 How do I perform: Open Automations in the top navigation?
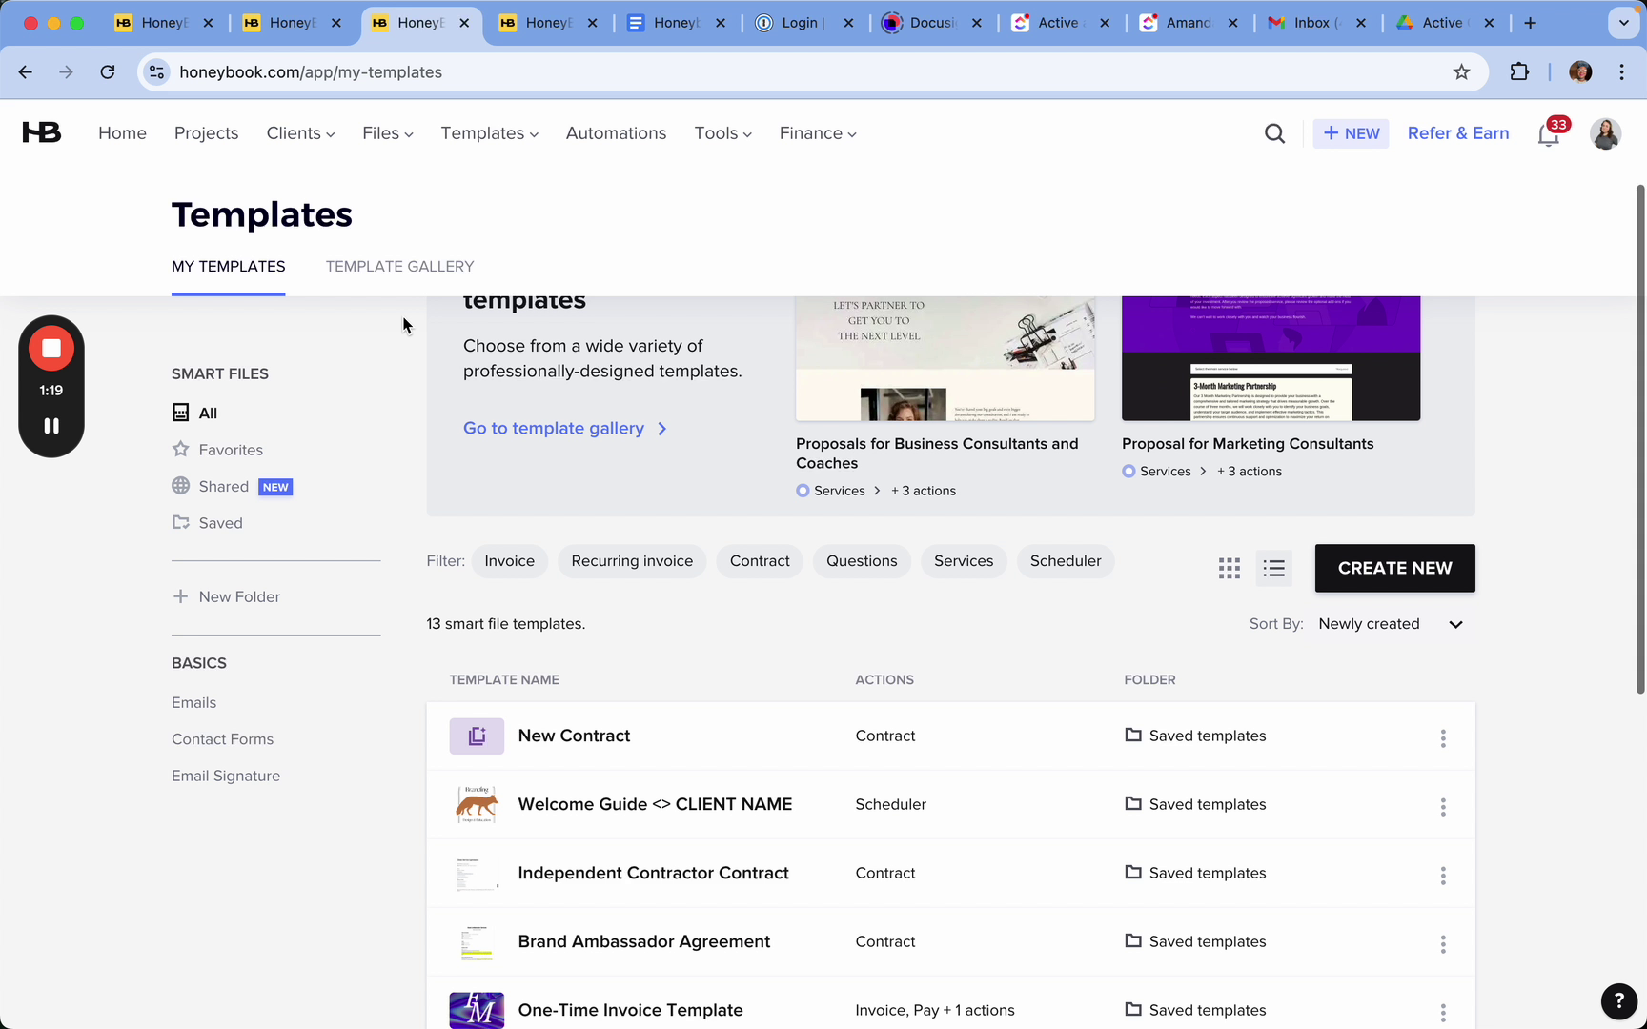pos(616,133)
